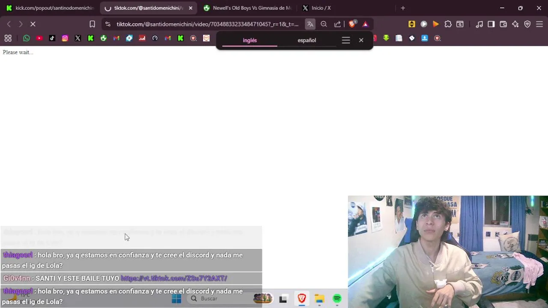Open the YouTube bookmark
The image size is (548, 308).
39,38
